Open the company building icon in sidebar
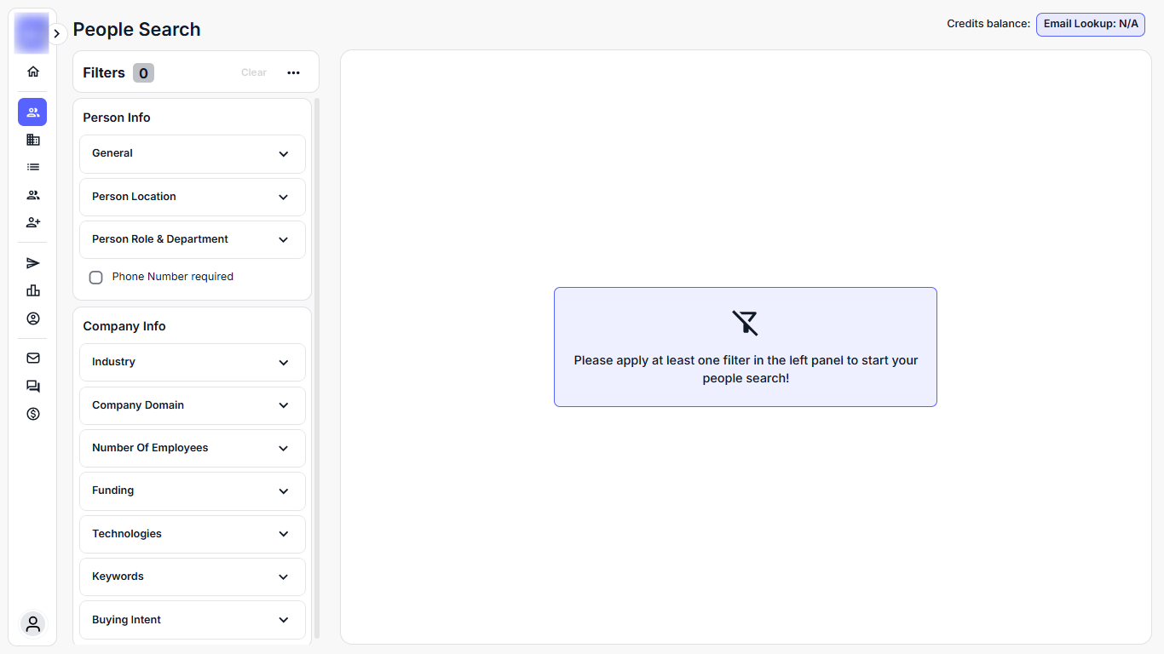The image size is (1164, 654). click(33, 140)
